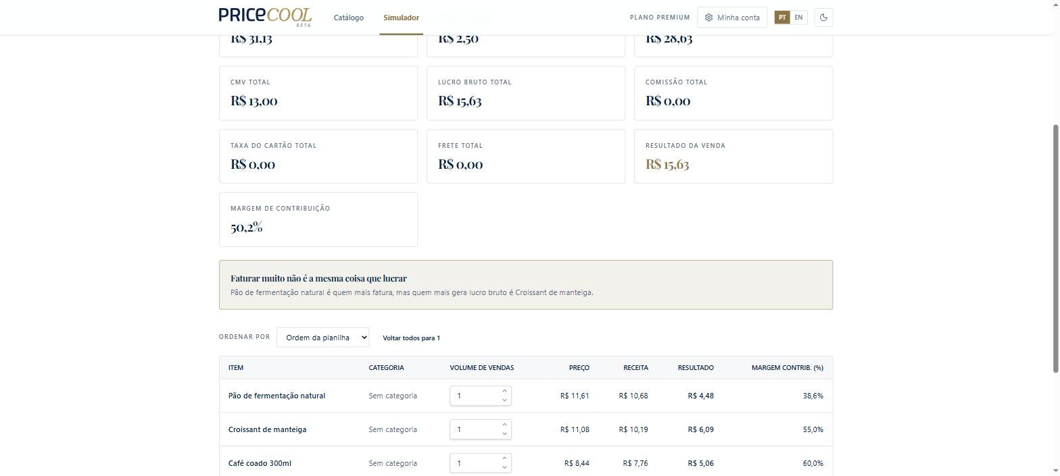
Task: Open the Ordenar por dropdown
Action: [x=322, y=337]
